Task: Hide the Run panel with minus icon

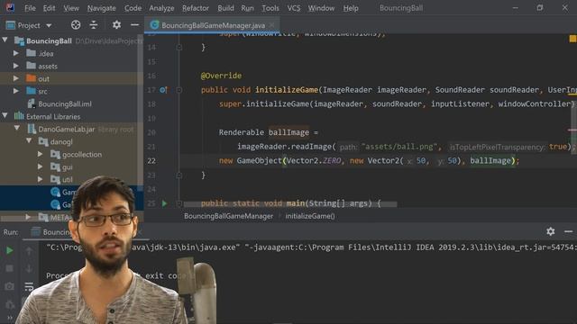Action: 568,231
